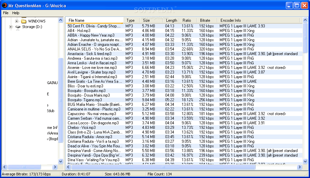The height and width of the screenshot is (178, 310).
Task: Click Average Bitrate 173/173 kbps status field
Action: click(x=31, y=174)
